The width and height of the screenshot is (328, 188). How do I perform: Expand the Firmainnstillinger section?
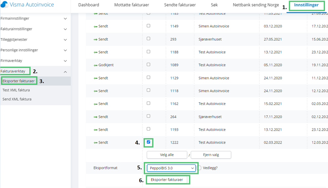point(34,19)
